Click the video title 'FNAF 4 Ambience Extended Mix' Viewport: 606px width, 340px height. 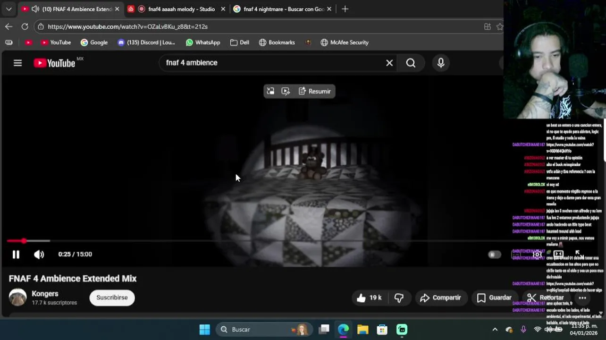73,279
